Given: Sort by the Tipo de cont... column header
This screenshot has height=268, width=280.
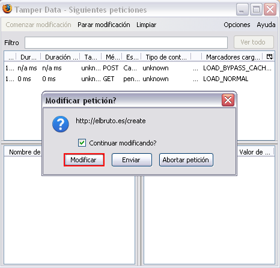Looking at the screenshot, I should coord(166,57).
